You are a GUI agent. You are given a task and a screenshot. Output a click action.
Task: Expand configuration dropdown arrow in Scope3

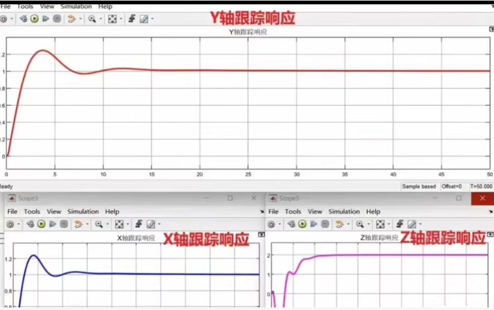[19, 224]
